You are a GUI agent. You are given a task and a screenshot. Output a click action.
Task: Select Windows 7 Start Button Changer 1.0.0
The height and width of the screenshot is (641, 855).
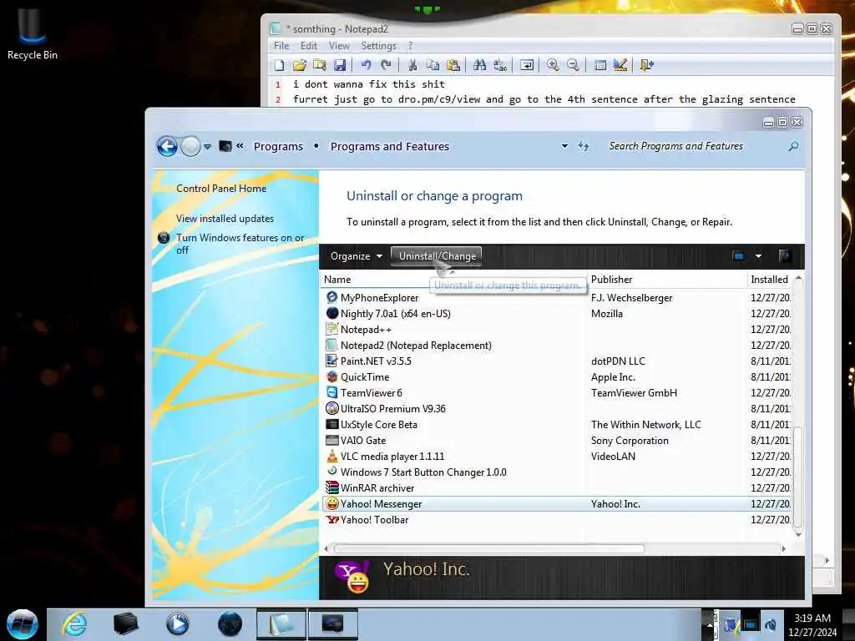[557, 472]
